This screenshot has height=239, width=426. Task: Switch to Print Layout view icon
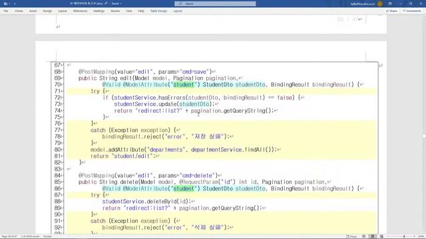[x=373, y=236]
